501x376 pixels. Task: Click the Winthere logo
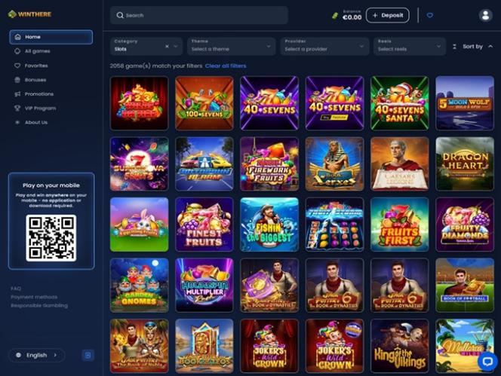(29, 14)
